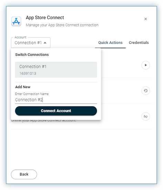Close the App Store Connect dialog
Viewport: 163px width, 190px height.
tap(145, 19)
